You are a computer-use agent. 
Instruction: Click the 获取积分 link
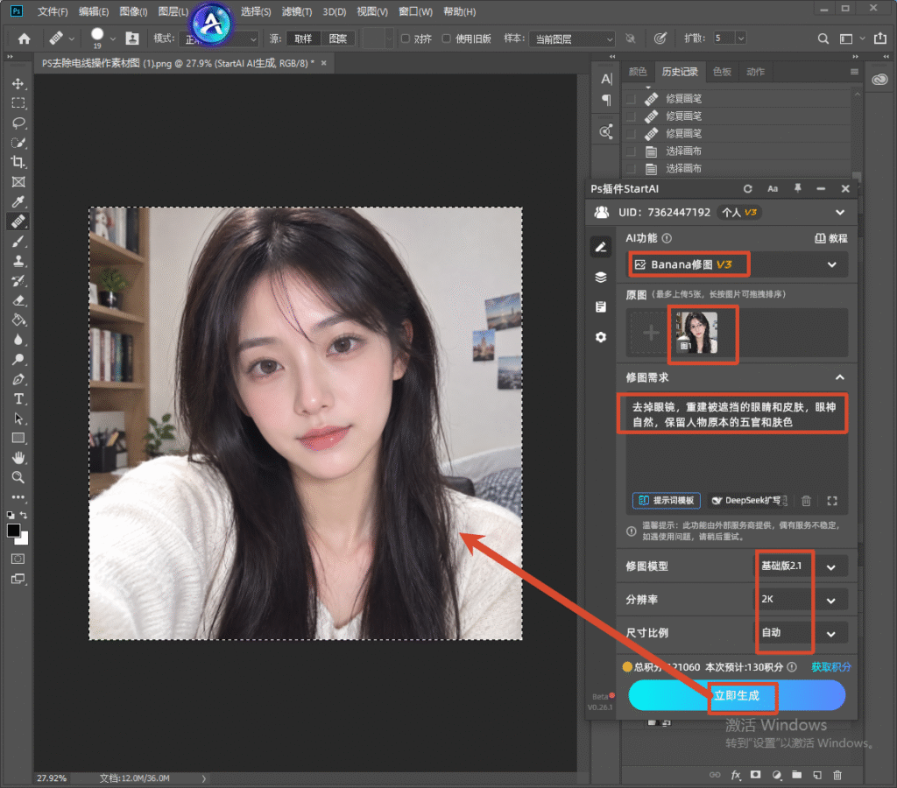831,667
